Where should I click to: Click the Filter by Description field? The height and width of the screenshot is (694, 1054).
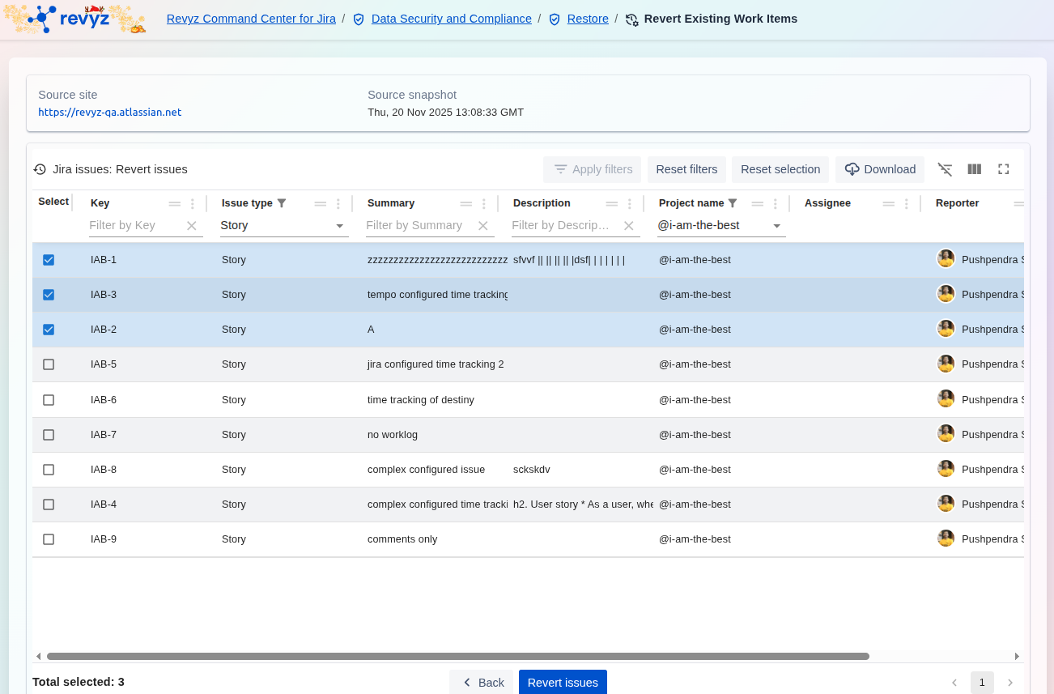pos(560,225)
